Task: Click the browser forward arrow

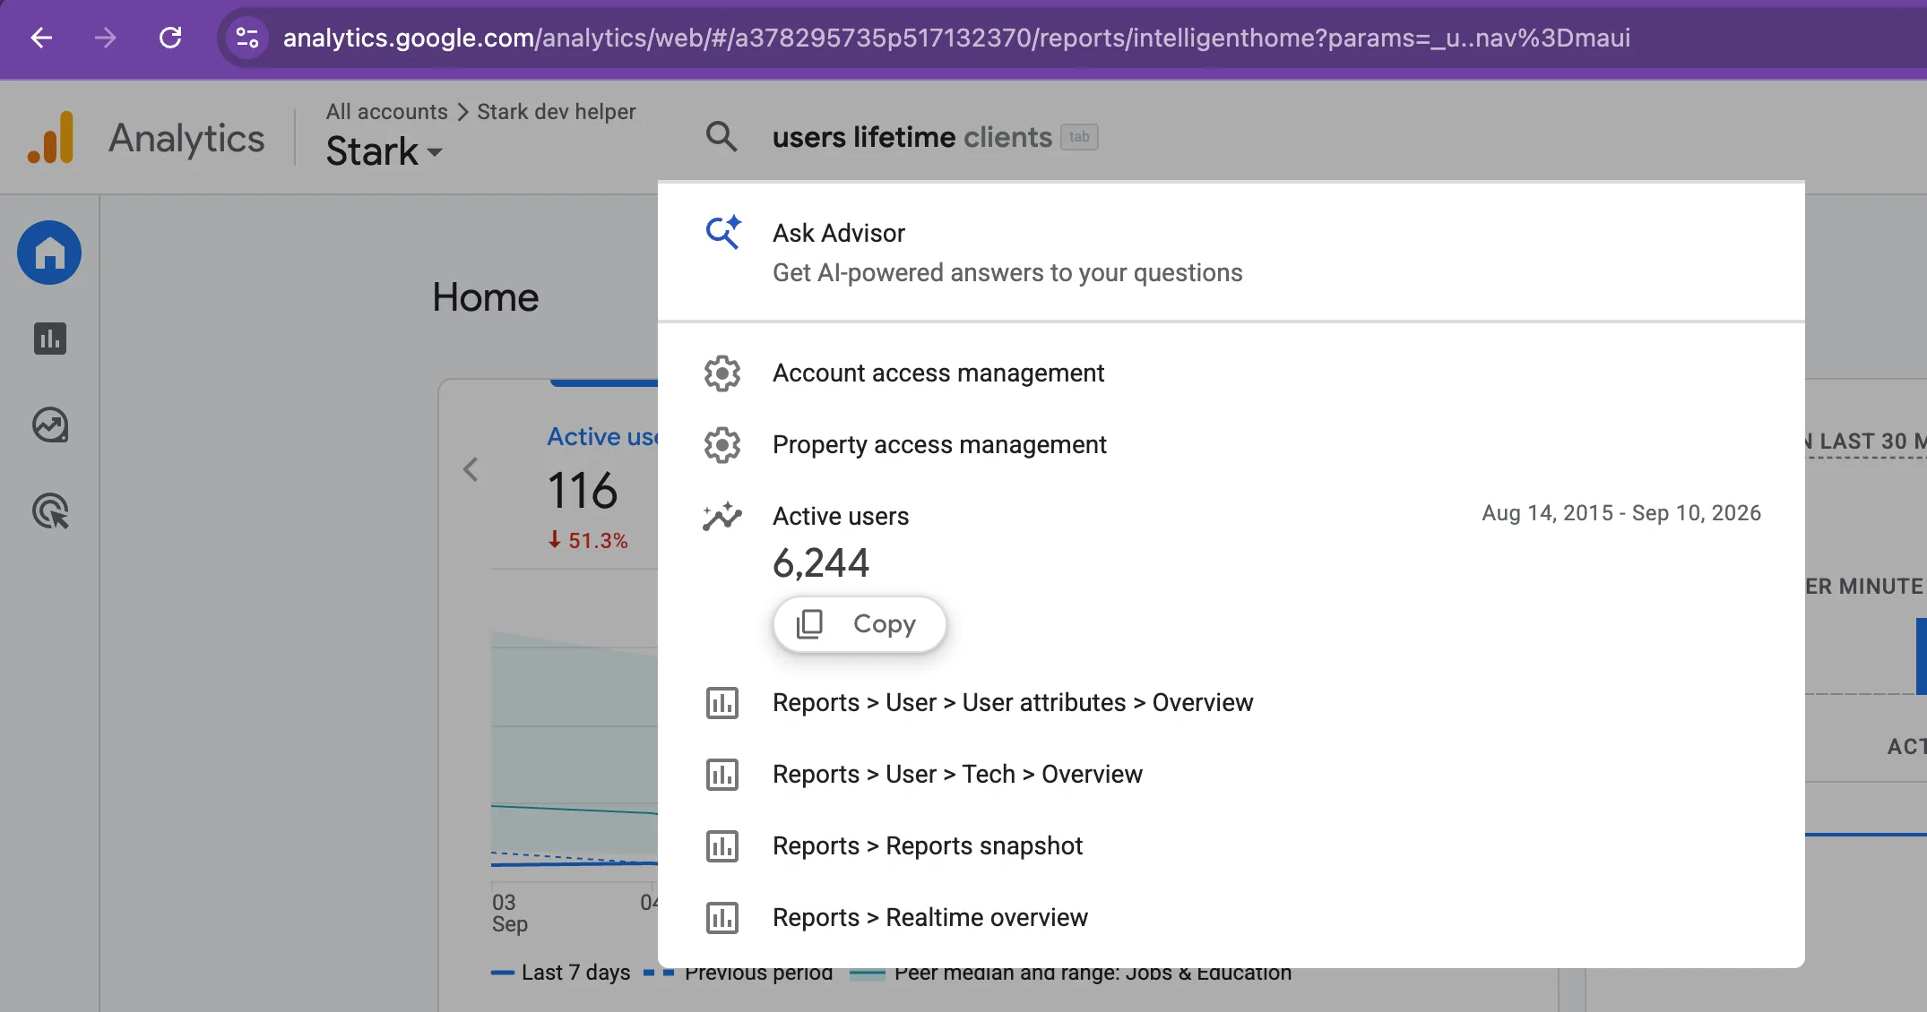Action: (106, 38)
